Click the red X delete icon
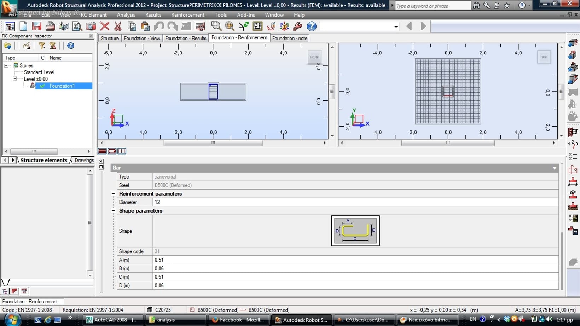Screen dimensions: 580x326 pyautogui.click(x=104, y=26)
